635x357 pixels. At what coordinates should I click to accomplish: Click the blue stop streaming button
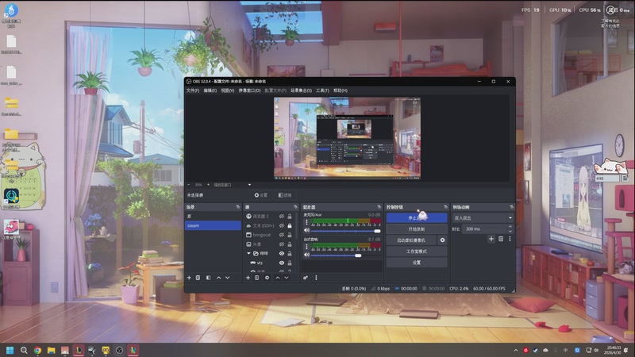pos(417,217)
